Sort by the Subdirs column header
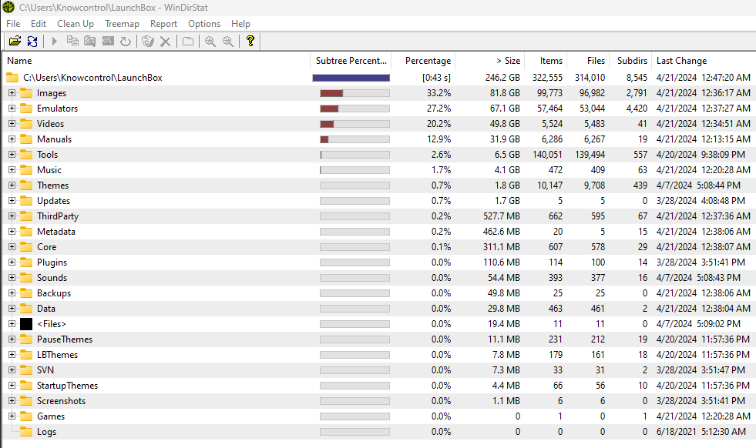Image resolution: width=756 pixels, height=448 pixels. point(630,61)
